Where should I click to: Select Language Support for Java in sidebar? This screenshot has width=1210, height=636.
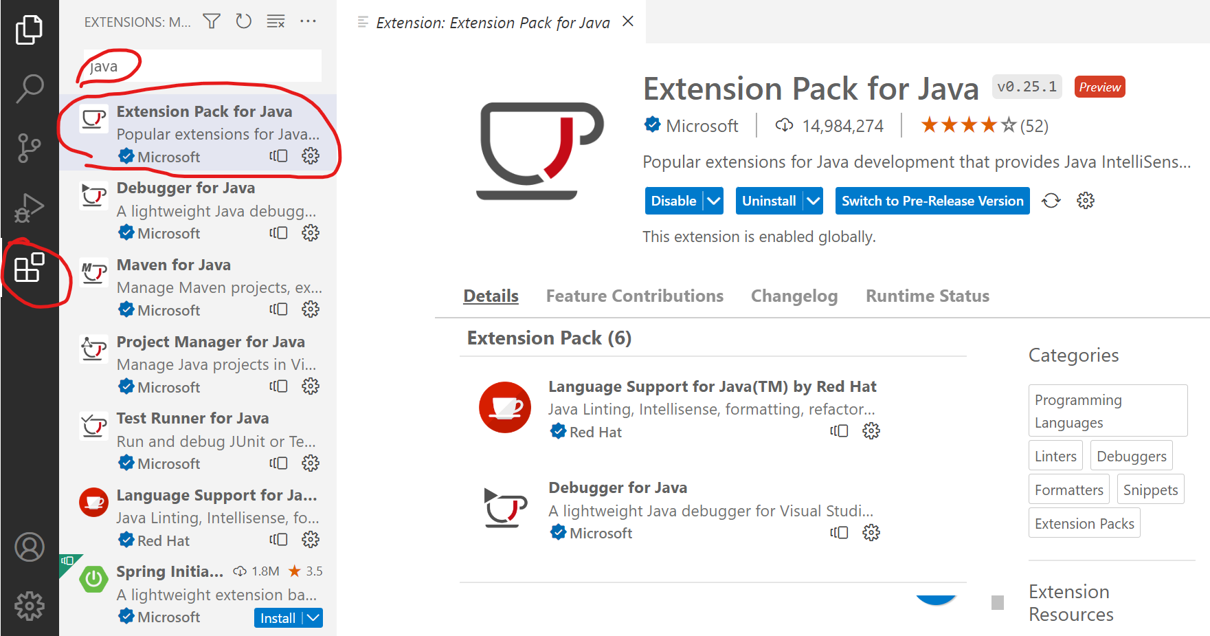point(198,517)
